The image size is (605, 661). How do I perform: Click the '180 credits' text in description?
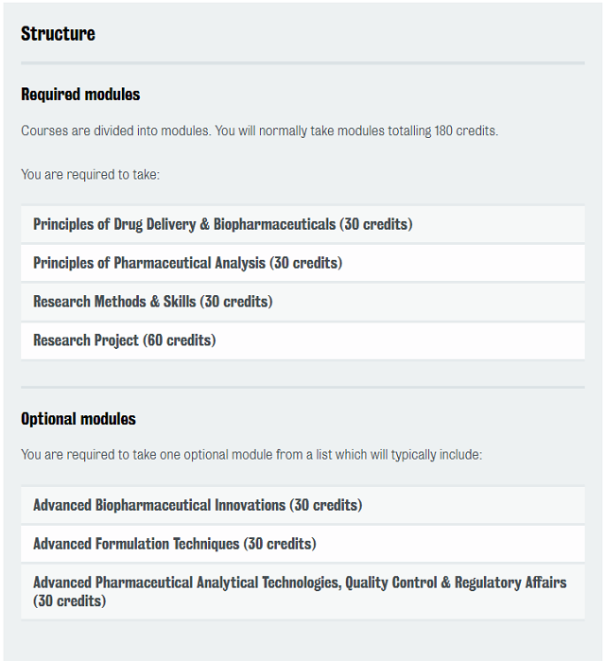[466, 131]
